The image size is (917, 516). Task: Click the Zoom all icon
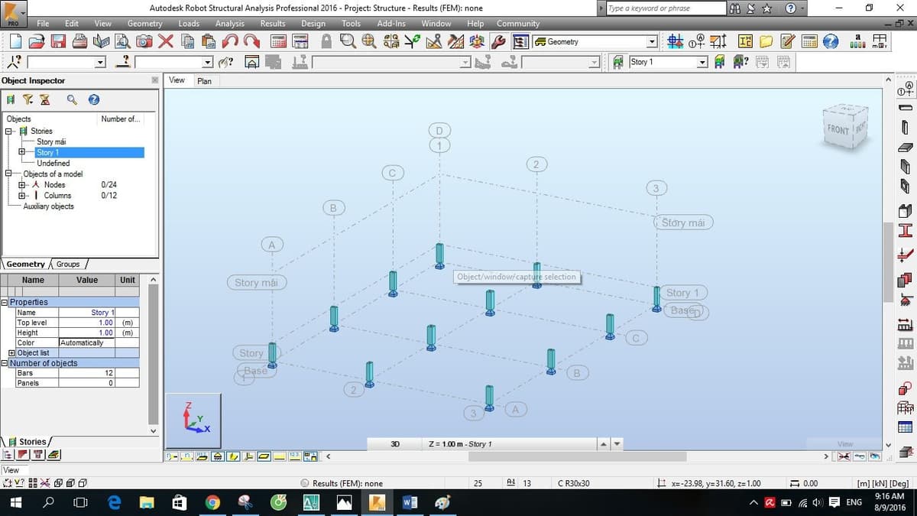click(x=369, y=42)
